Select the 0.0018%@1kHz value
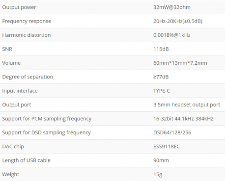 (172, 35)
